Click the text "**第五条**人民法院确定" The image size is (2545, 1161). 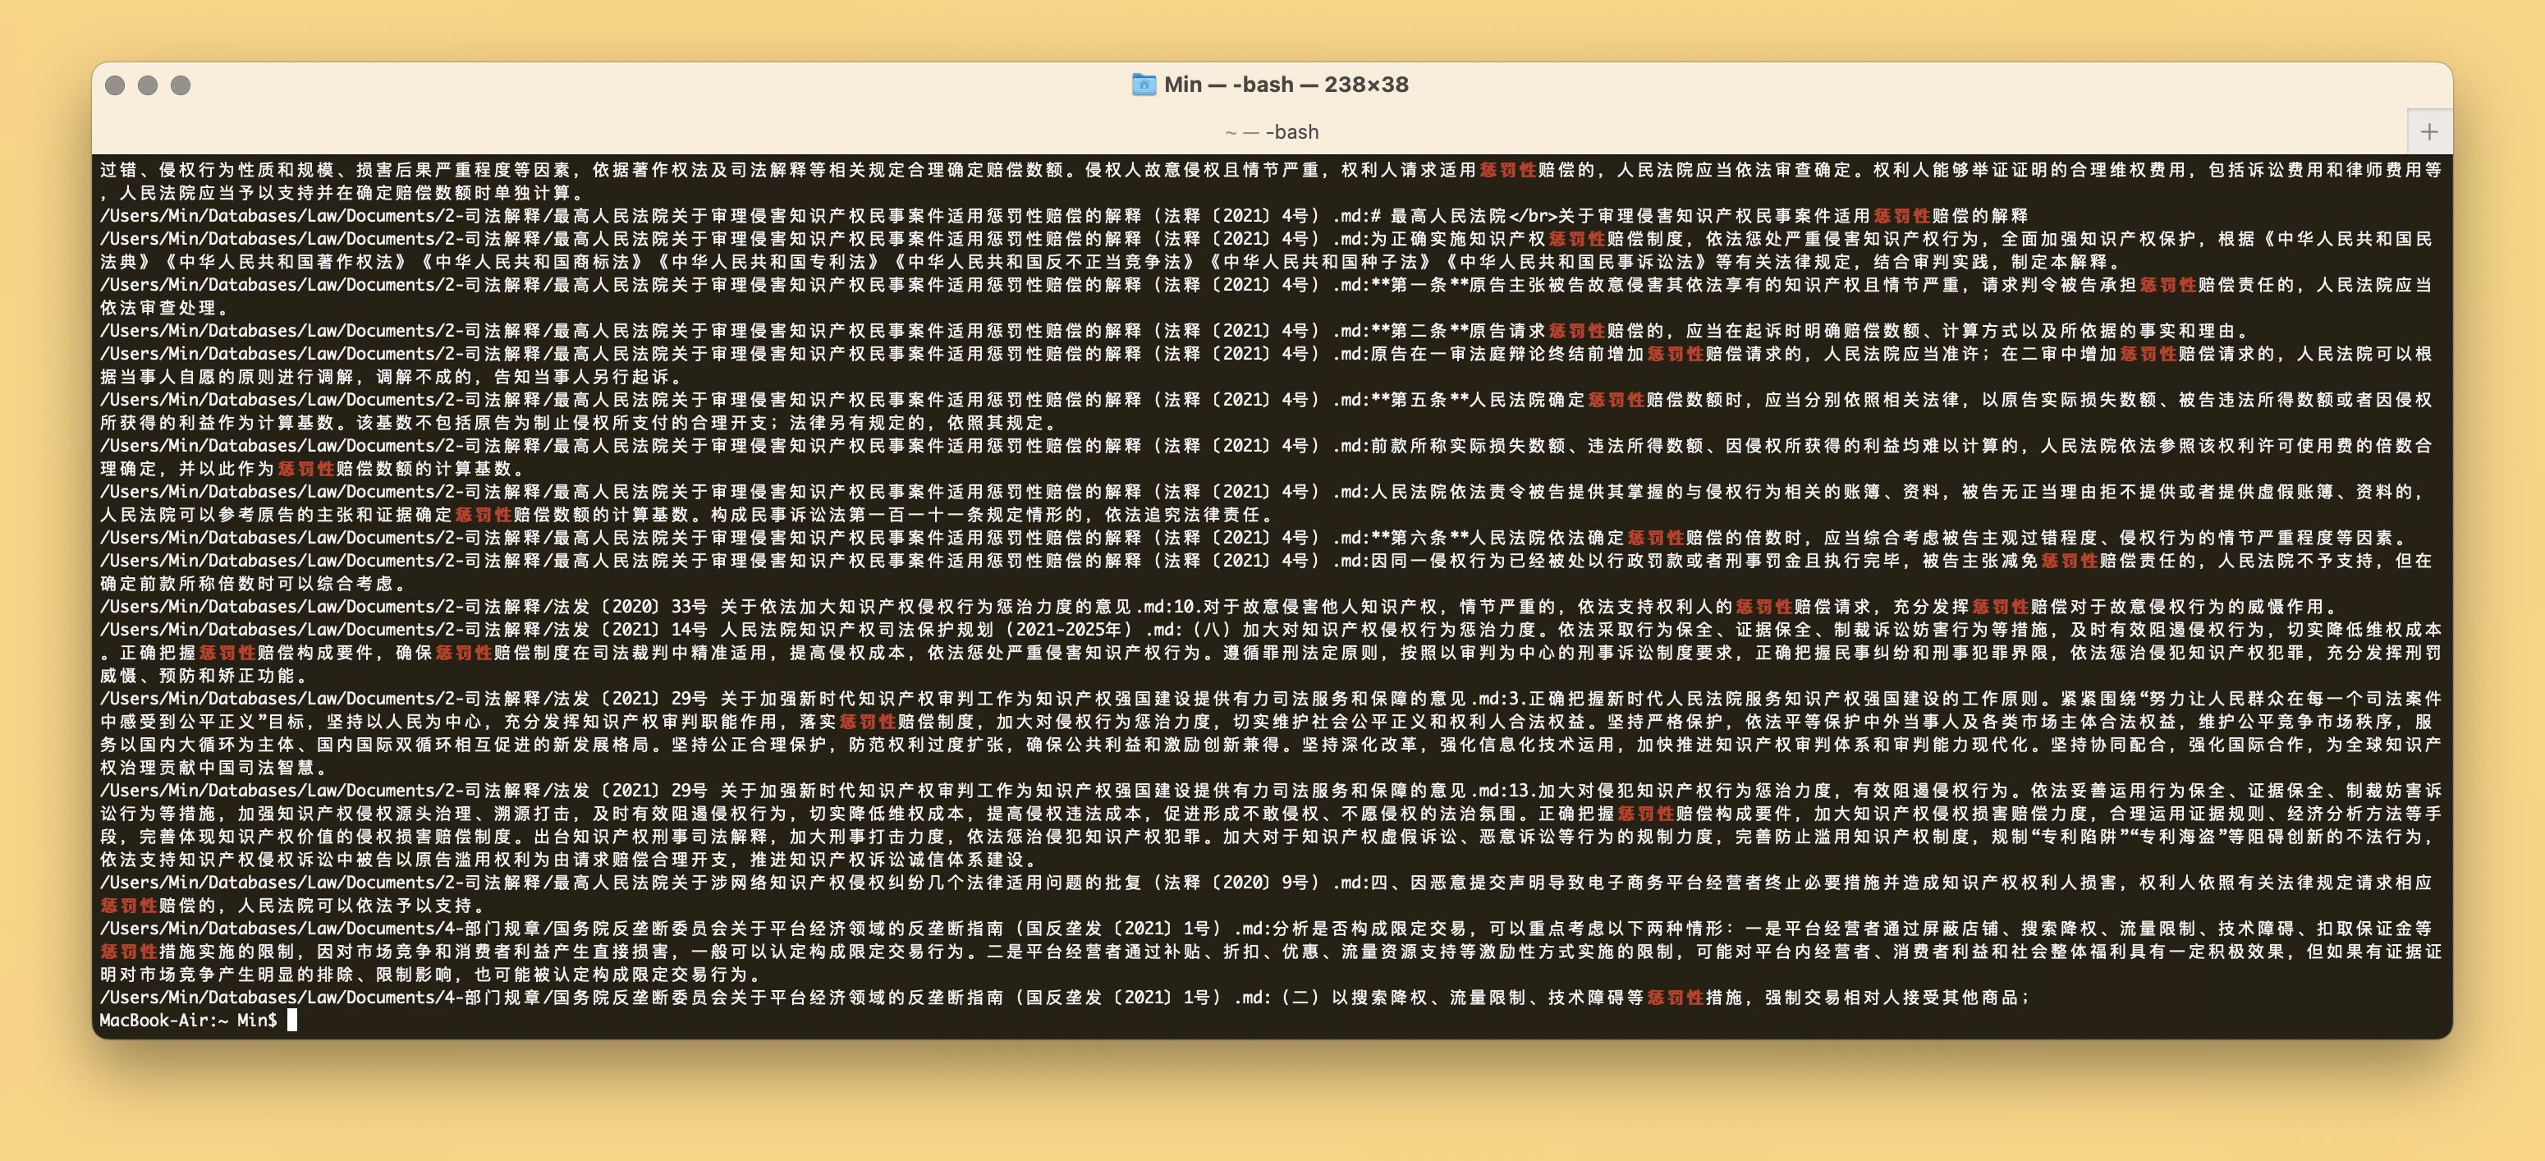(1478, 399)
